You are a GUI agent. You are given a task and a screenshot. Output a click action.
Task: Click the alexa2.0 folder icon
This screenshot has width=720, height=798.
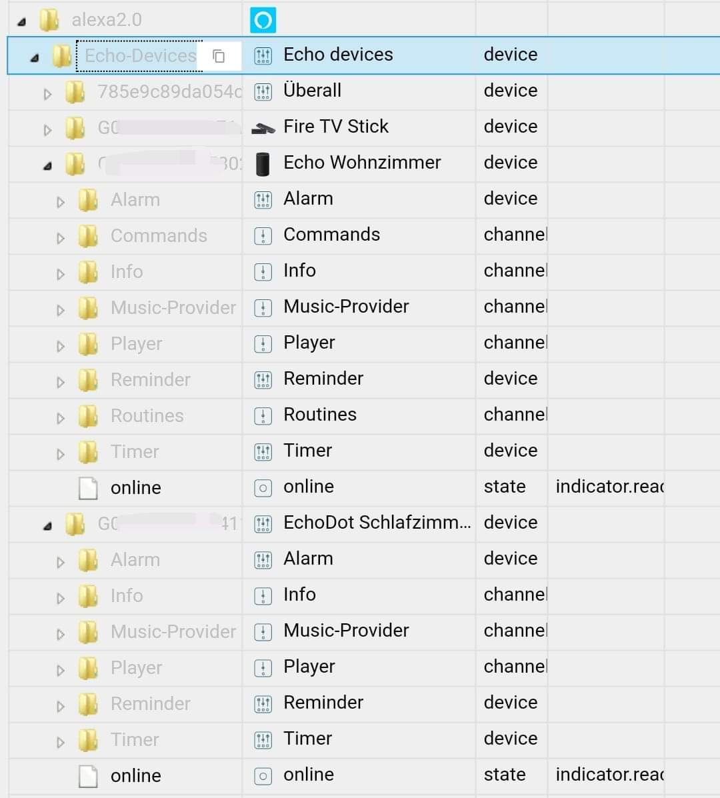tap(49, 20)
